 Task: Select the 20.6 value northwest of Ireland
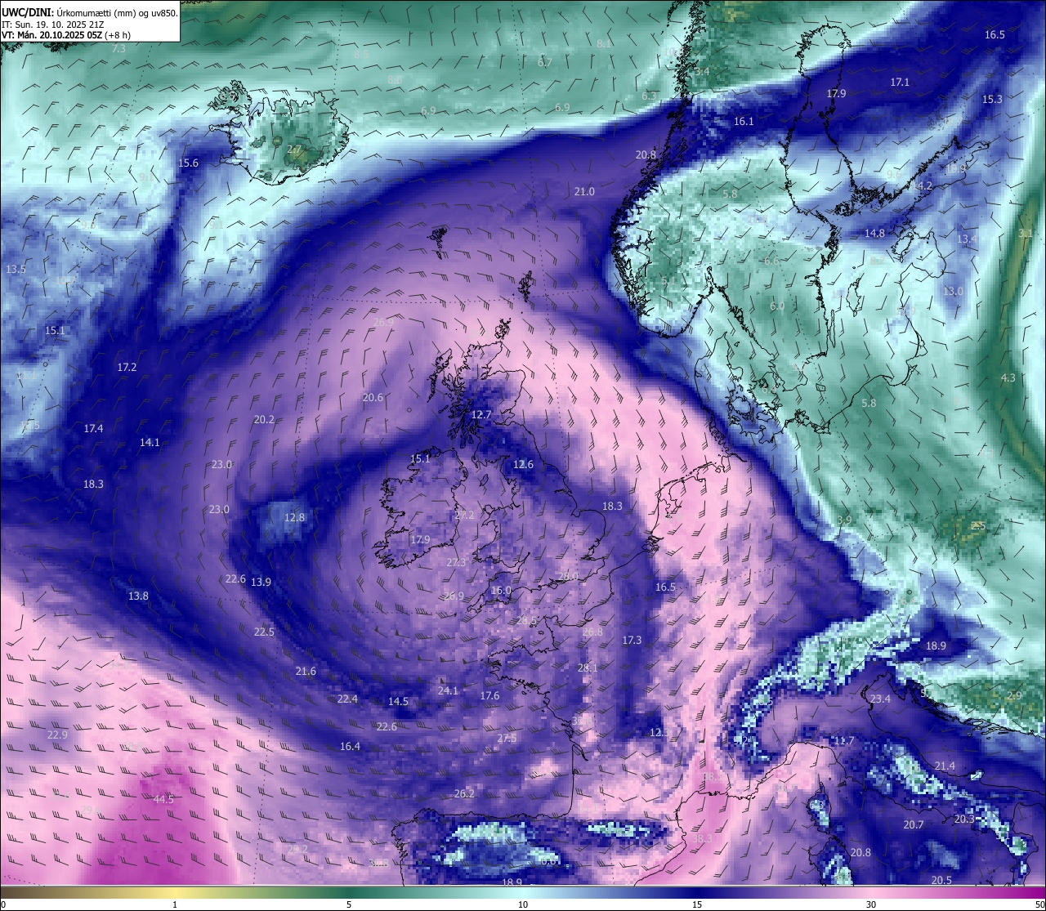373,397
